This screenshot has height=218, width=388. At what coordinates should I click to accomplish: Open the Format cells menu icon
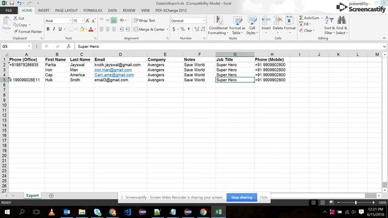pos(290,21)
